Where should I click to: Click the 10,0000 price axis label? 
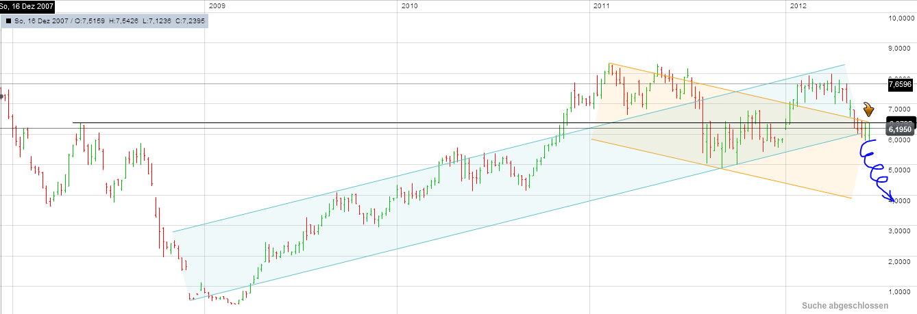pyautogui.click(x=901, y=18)
